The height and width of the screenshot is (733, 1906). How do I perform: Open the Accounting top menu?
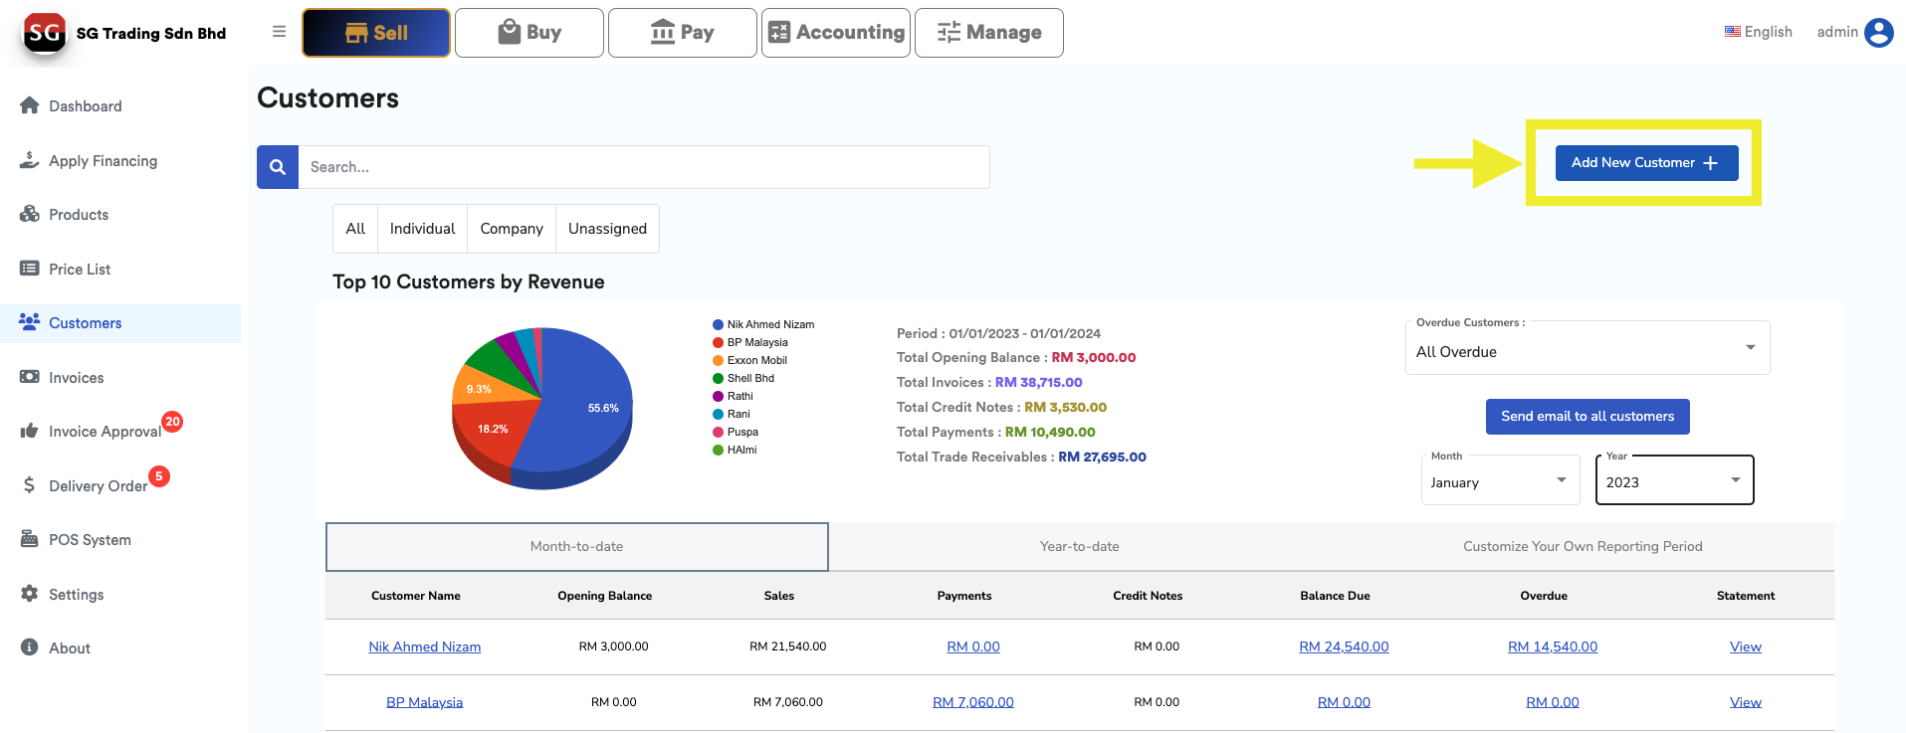point(836,33)
